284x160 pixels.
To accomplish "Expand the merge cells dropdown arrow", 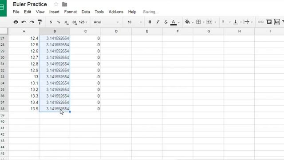I will (x=215, y=22).
